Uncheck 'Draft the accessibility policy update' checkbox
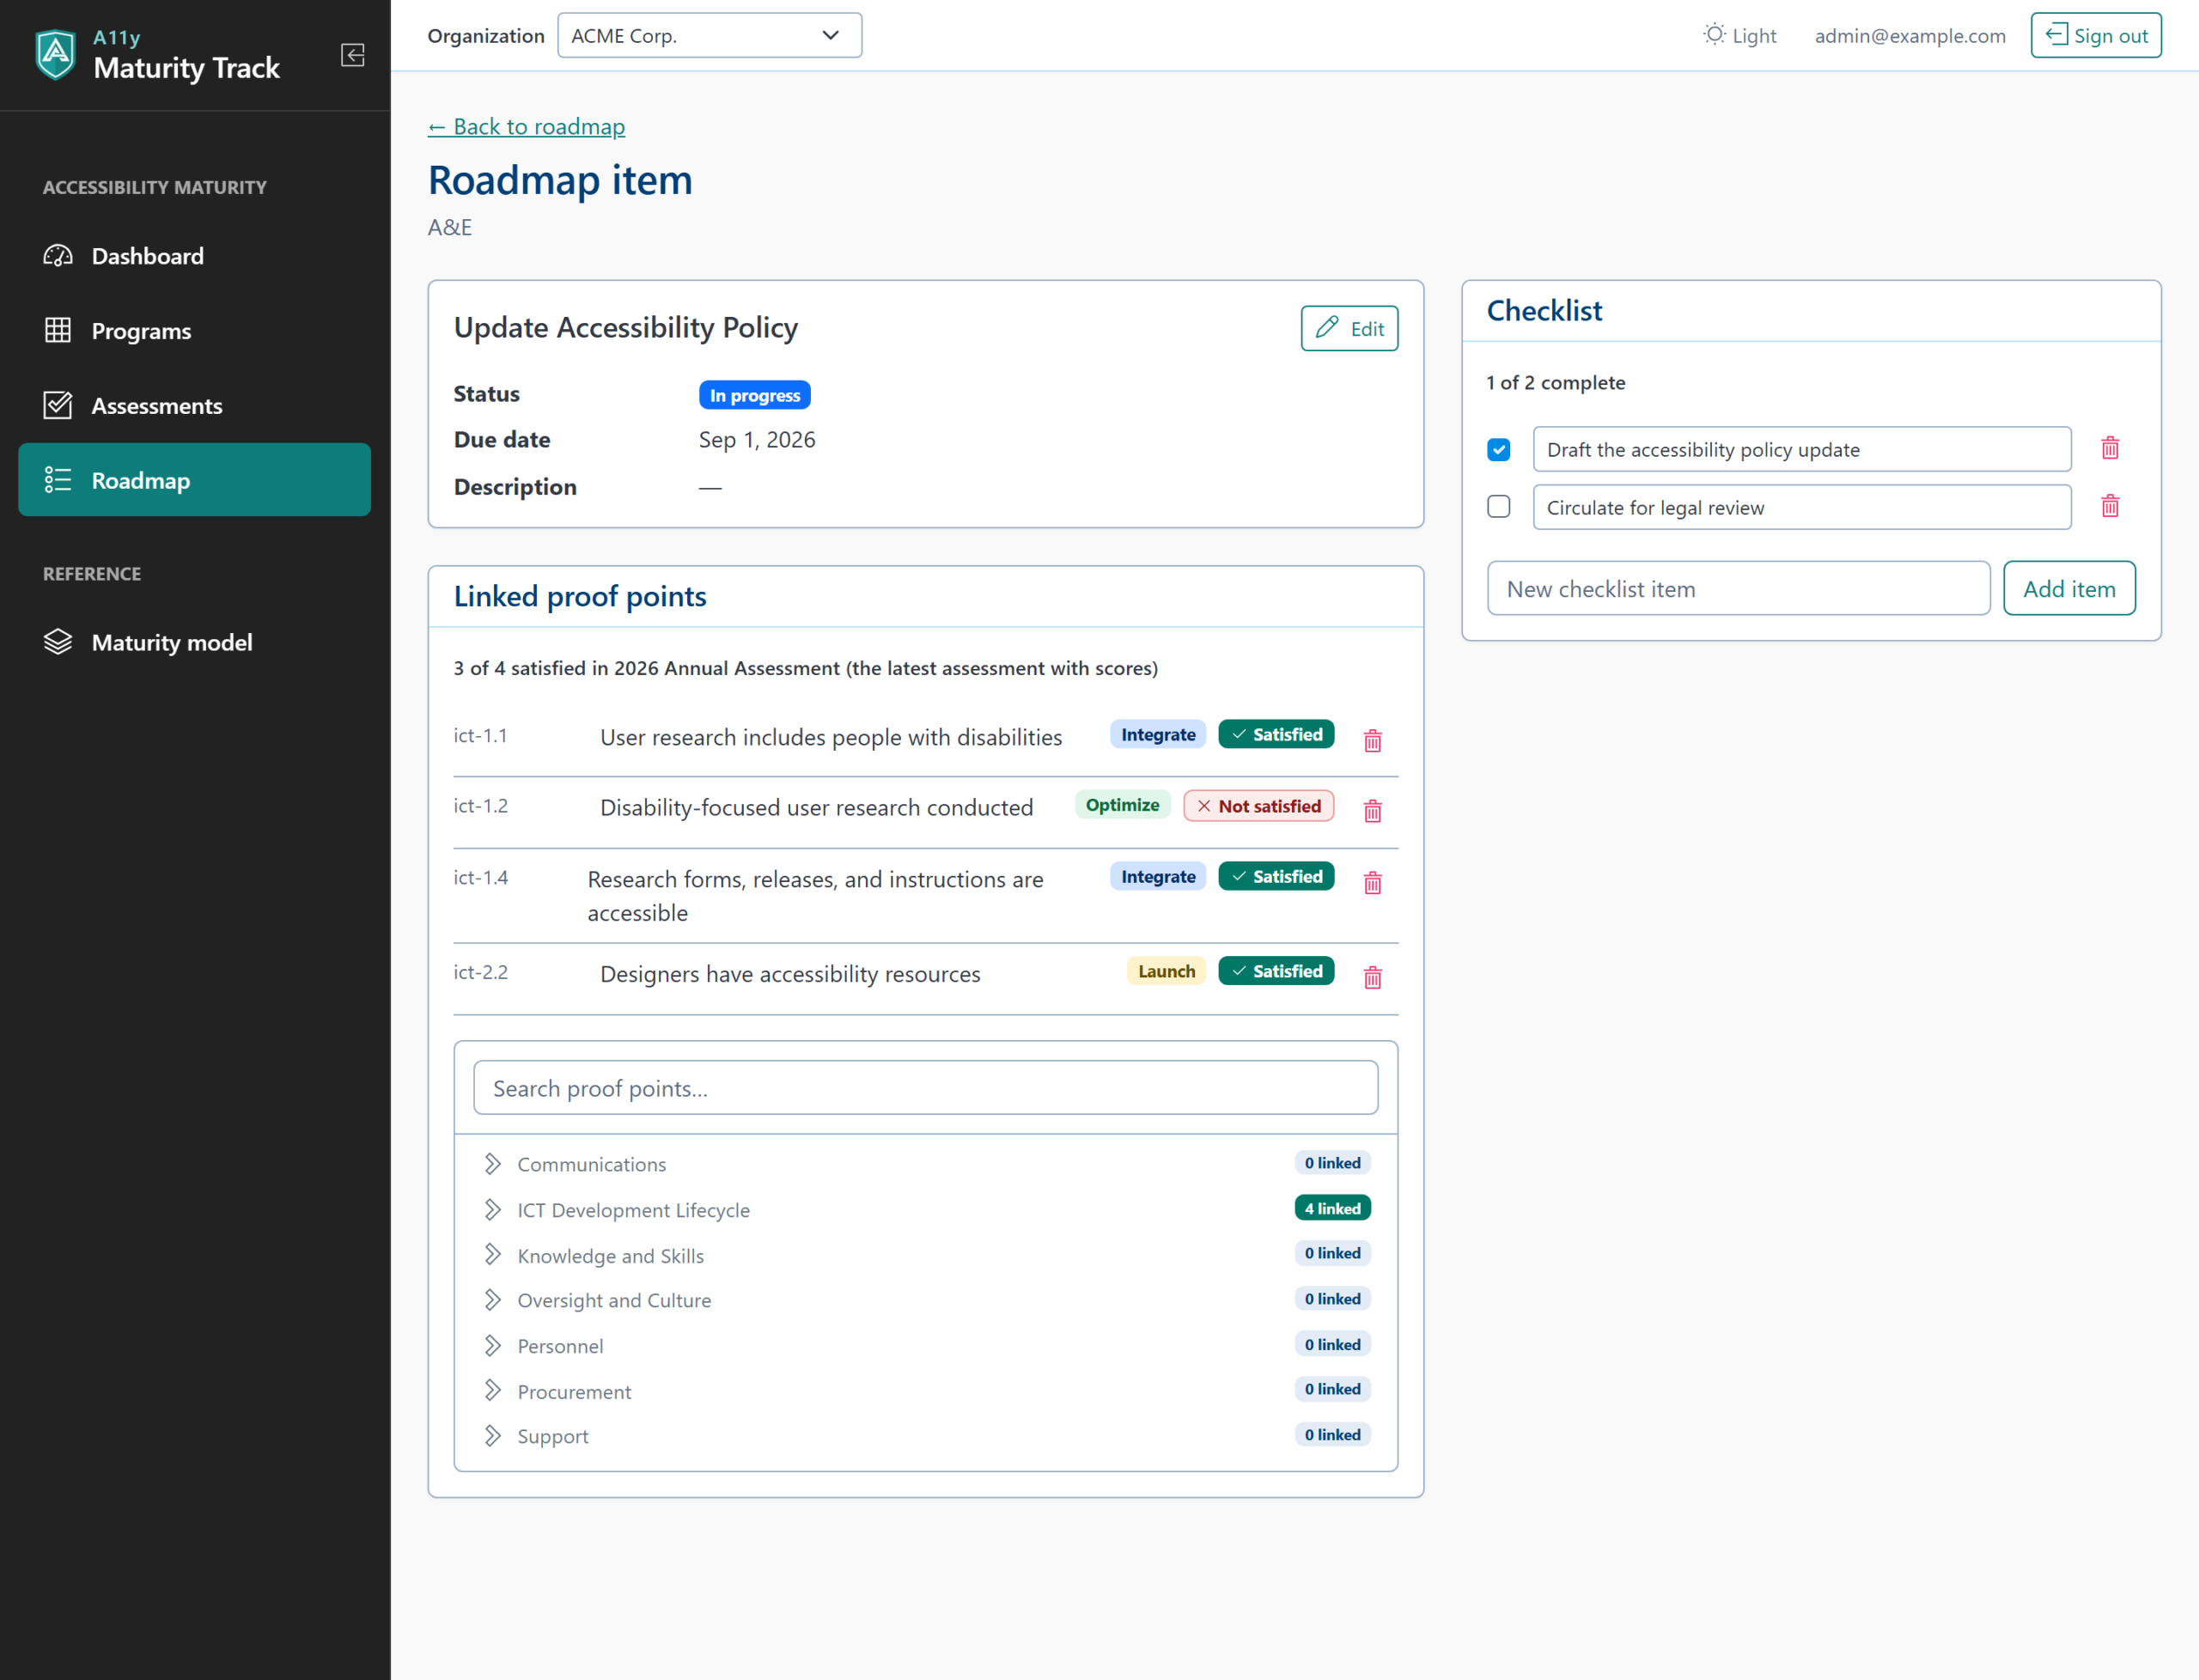2199x1680 pixels. [1497, 449]
